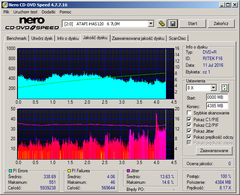
Task: Click the 11 Jul 2016 date value
Action: pos(213,65)
